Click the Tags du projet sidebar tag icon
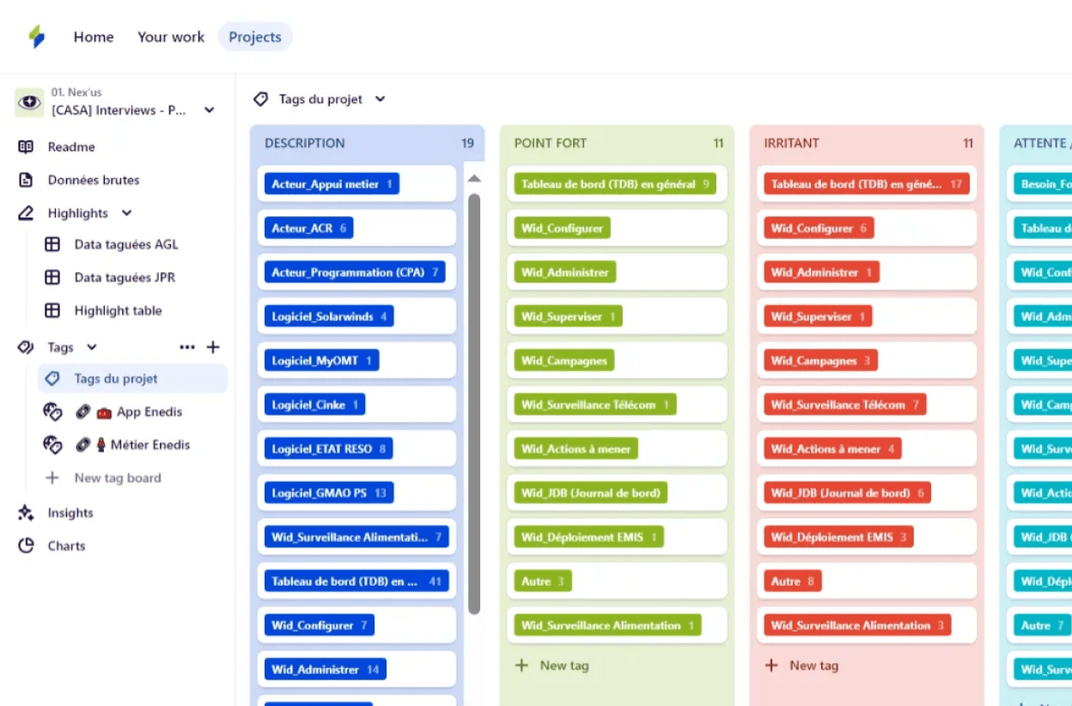Viewport: 1072px width, 706px height. (x=52, y=379)
